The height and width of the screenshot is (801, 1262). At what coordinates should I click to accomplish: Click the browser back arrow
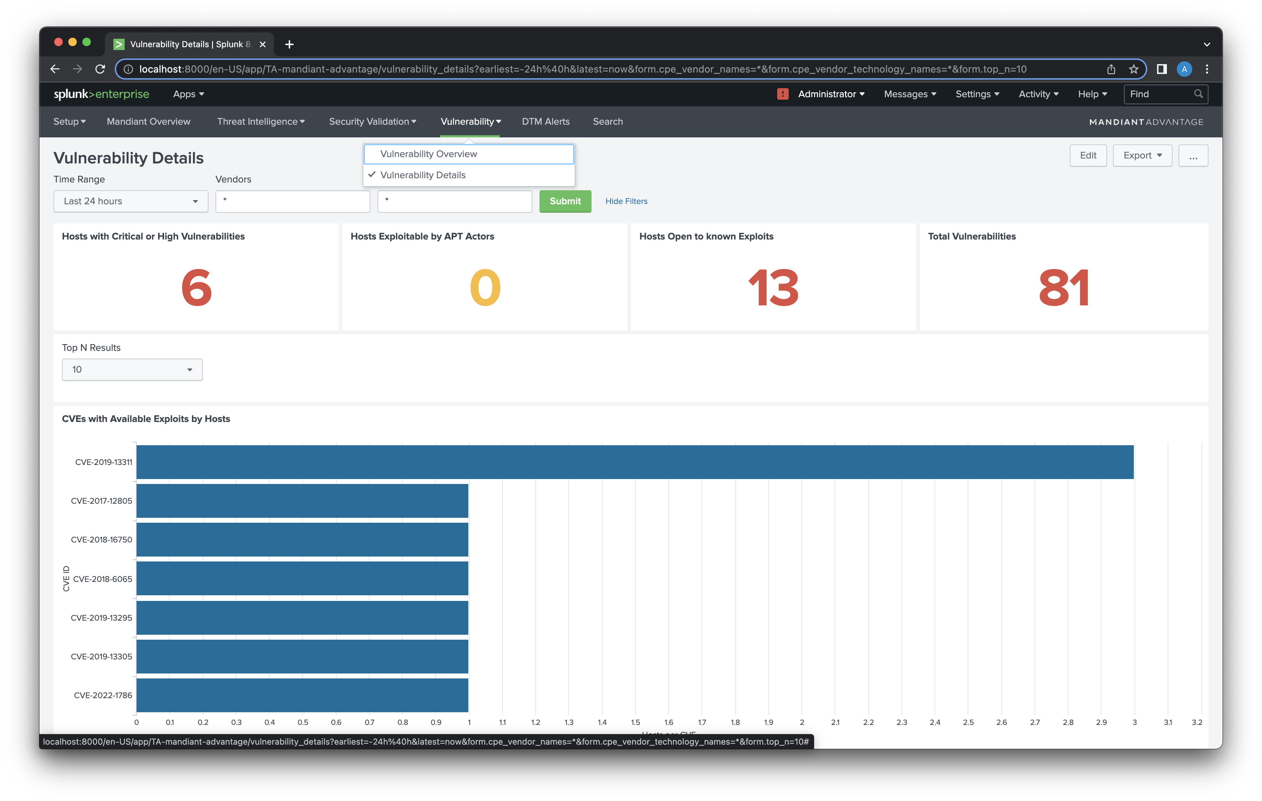tap(55, 69)
